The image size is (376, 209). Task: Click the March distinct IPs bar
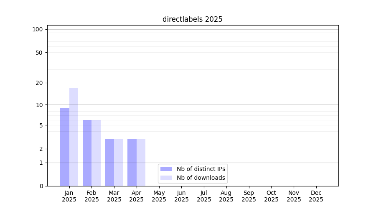point(109,162)
